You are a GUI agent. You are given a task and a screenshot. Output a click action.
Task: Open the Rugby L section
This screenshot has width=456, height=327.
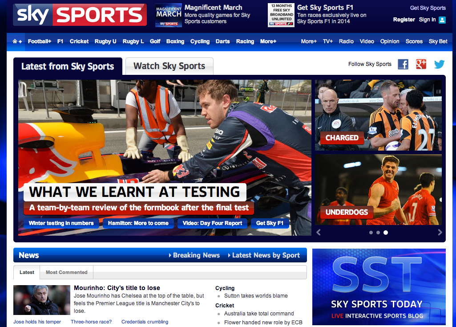point(133,41)
